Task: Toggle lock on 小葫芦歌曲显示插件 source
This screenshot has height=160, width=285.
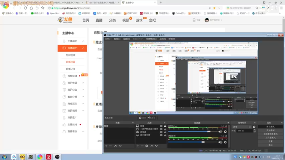Action: tap(165, 129)
